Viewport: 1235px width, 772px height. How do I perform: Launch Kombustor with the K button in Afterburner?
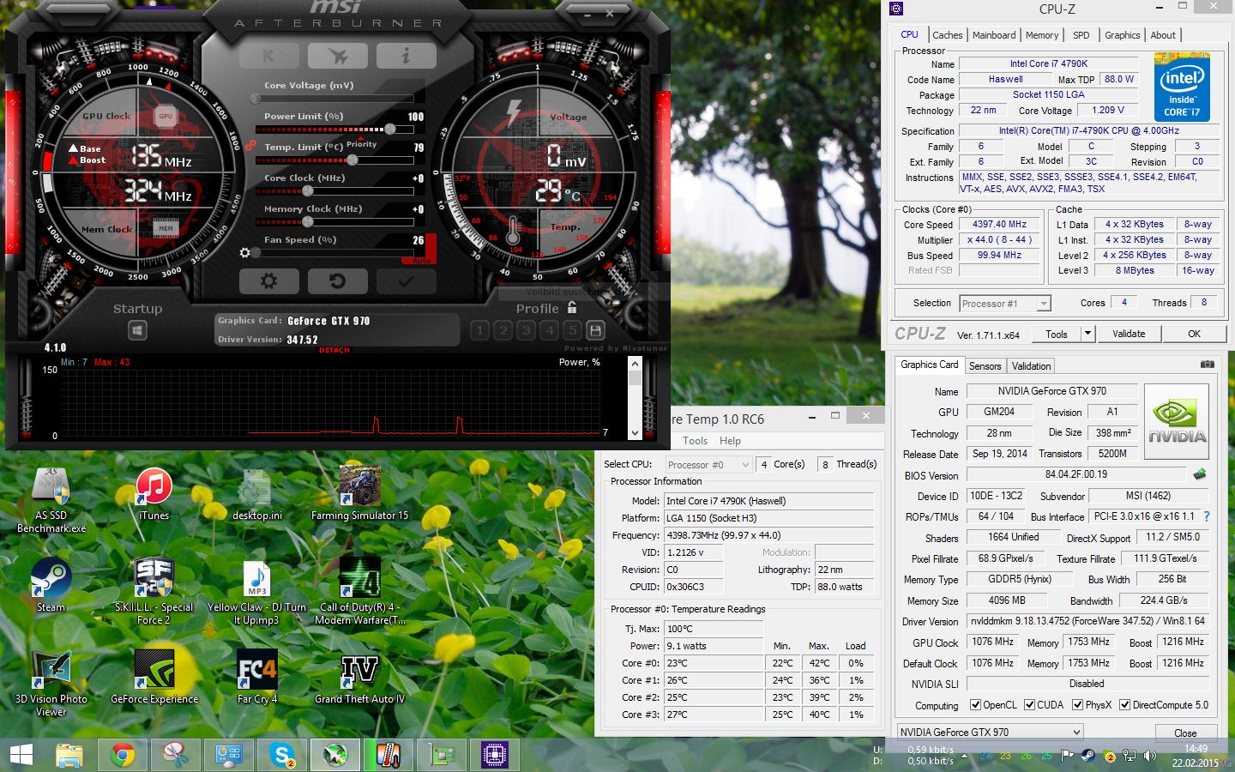[x=268, y=56]
